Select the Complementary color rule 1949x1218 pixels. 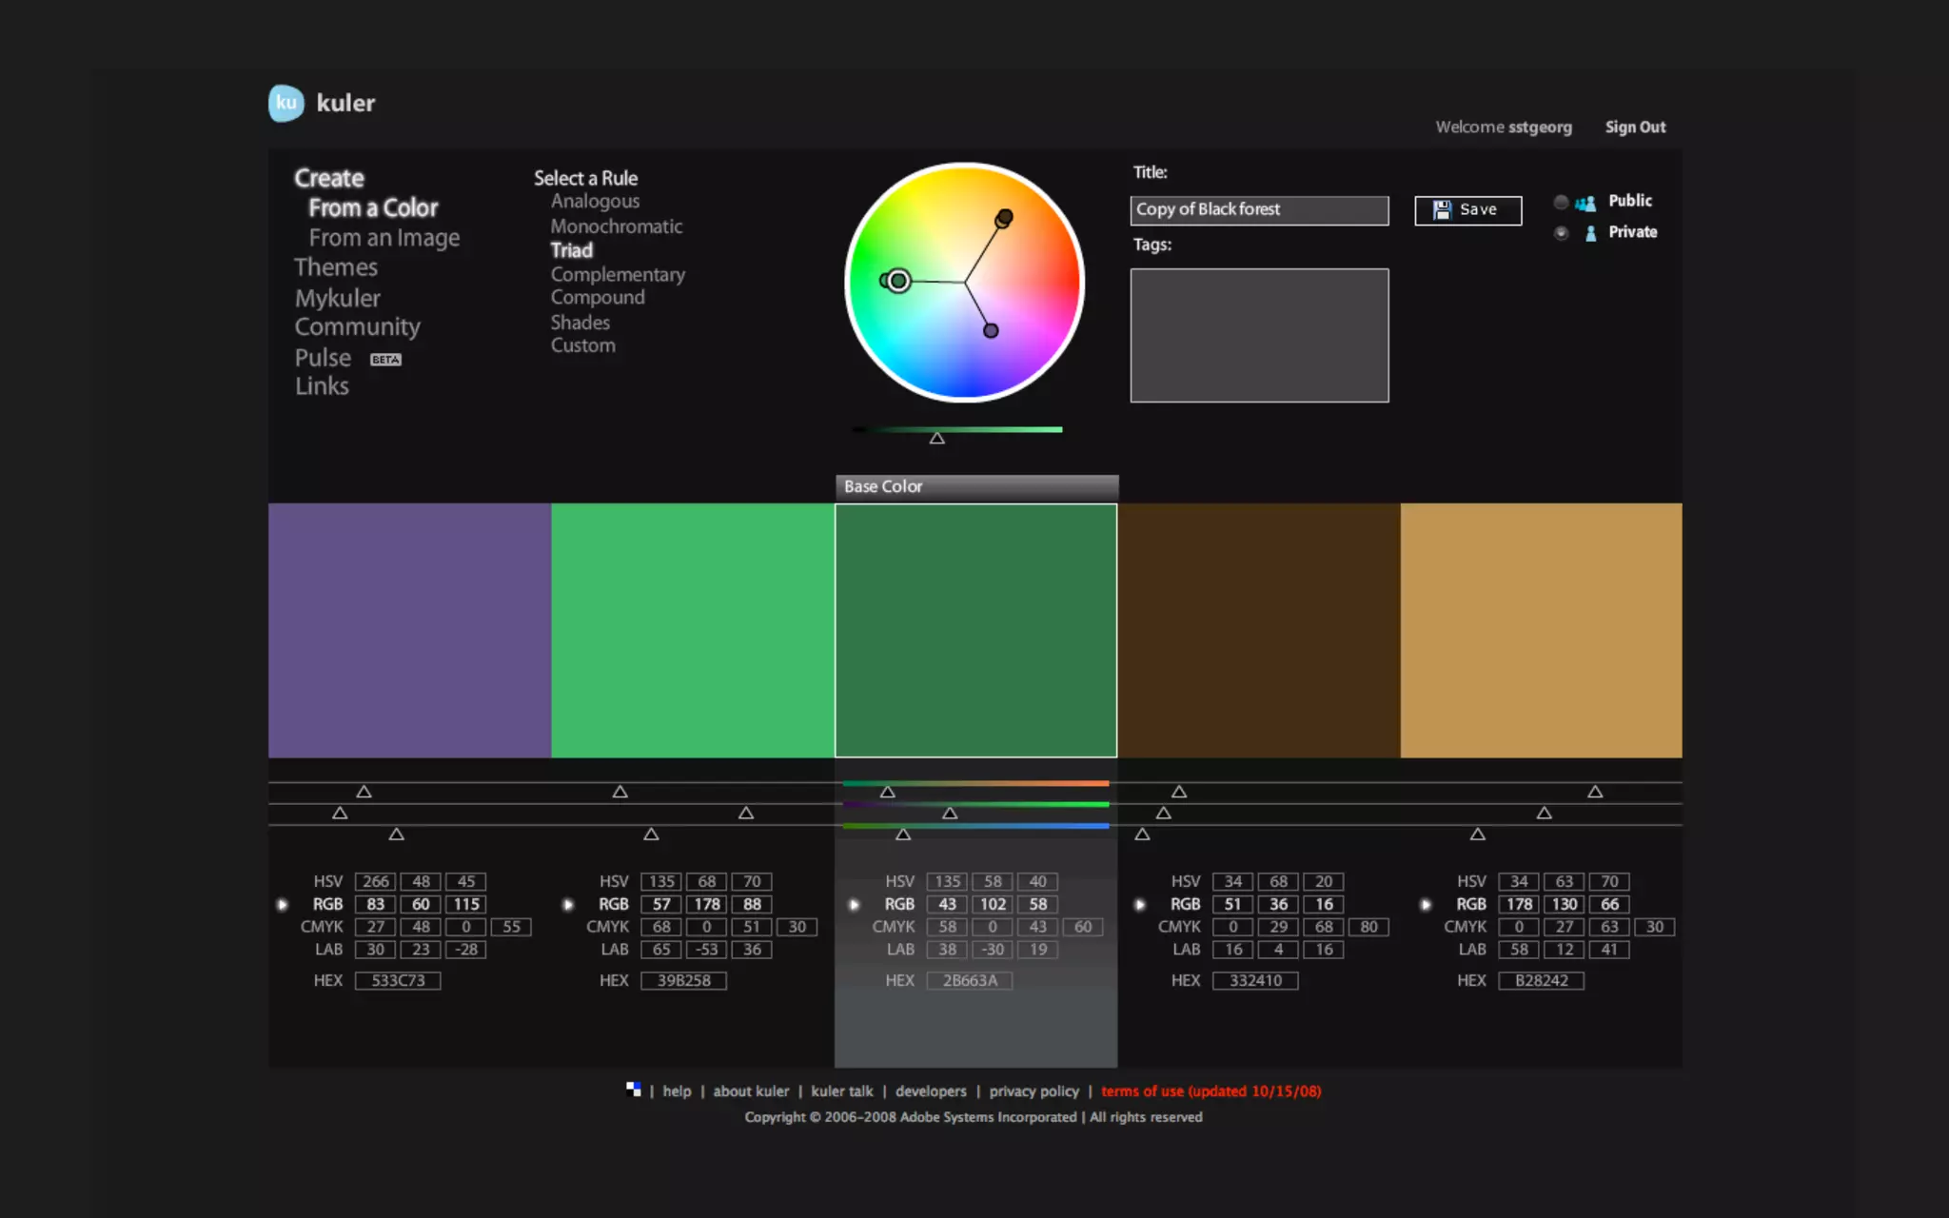point(618,274)
